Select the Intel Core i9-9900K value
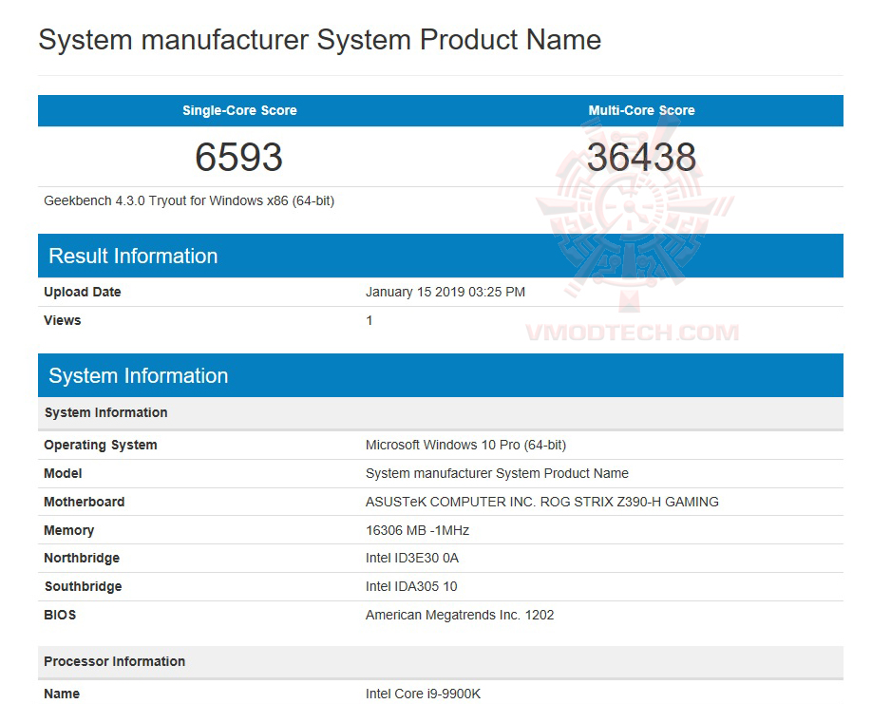The image size is (872, 704). [424, 694]
